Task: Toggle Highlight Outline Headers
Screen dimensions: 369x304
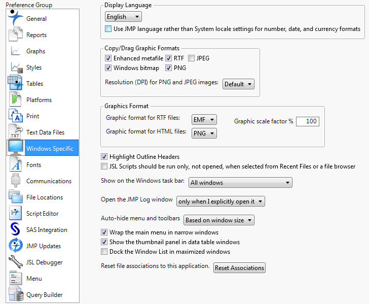Action: coord(104,157)
